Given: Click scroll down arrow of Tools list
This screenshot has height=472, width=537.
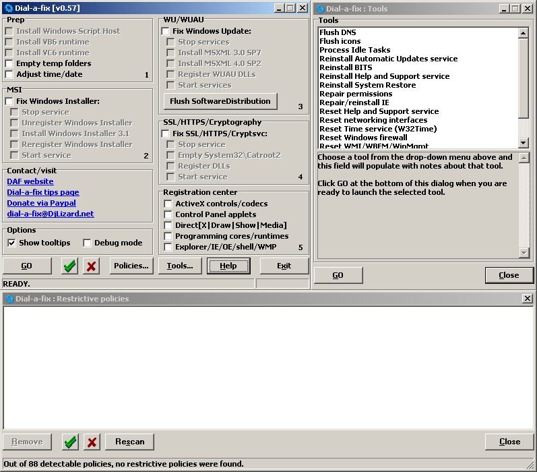Looking at the screenshot, I should pyautogui.click(x=524, y=142).
